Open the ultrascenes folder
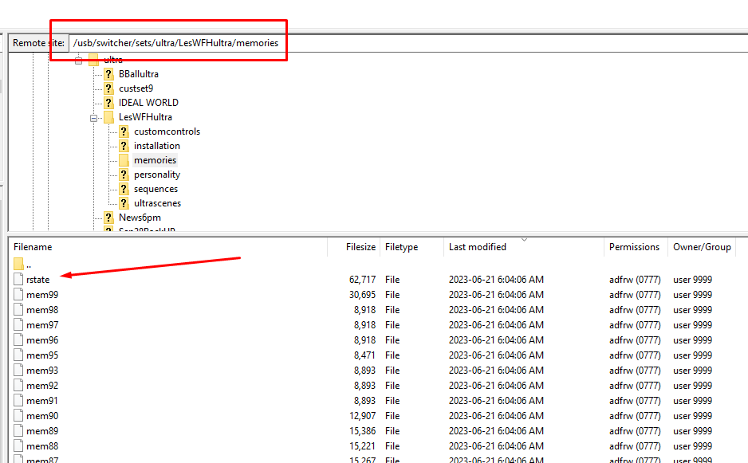 [x=157, y=202]
